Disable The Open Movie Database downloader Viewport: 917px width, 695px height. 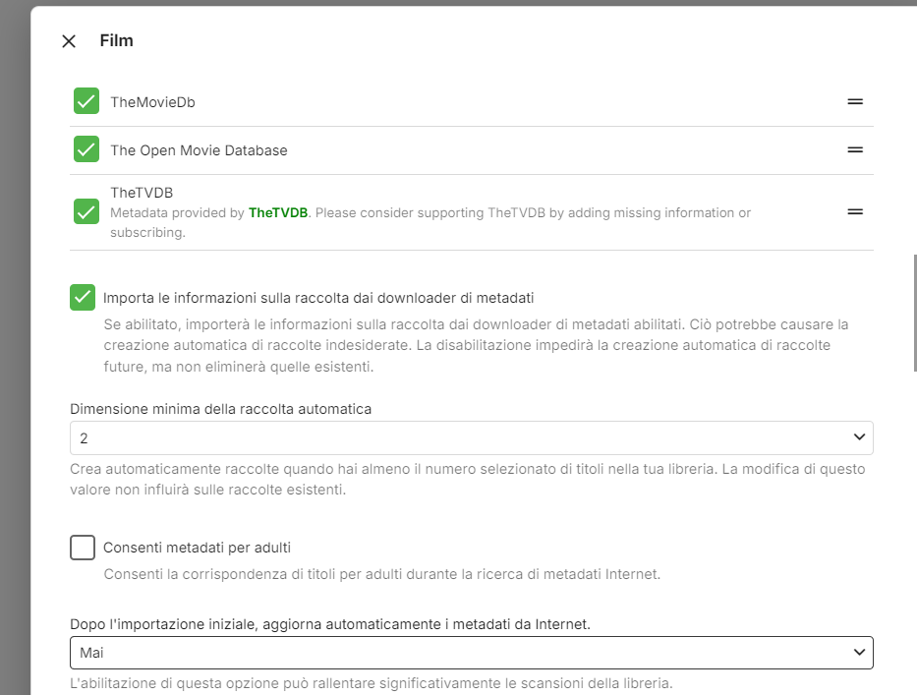click(86, 150)
